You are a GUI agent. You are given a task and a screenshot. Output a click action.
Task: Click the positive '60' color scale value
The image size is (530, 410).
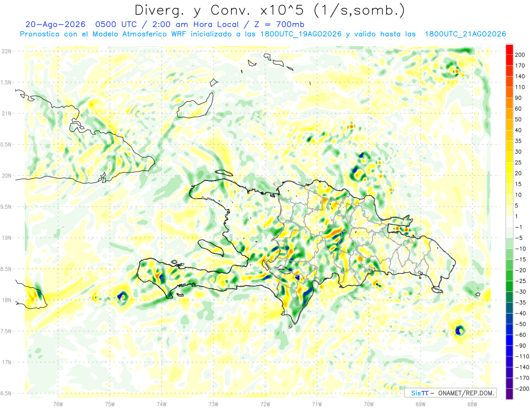(x=519, y=109)
